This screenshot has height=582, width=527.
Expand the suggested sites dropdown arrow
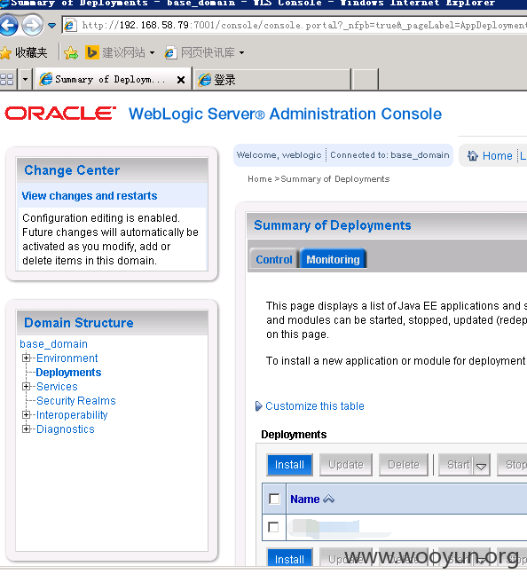click(x=153, y=53)
